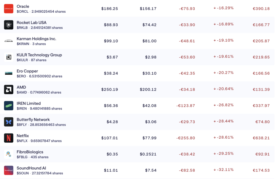Click the AMD logo icon
This screenshot has height=179, width=276.
point(9,89)
